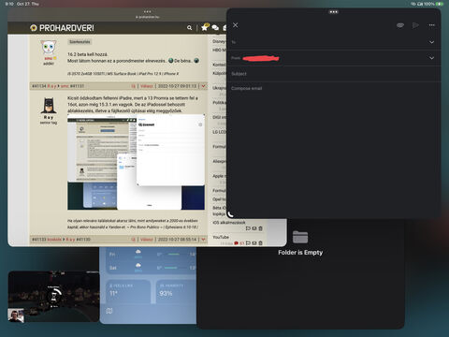
Task: Click the quote icon on post #41134
Action: [x=133, y=86]
